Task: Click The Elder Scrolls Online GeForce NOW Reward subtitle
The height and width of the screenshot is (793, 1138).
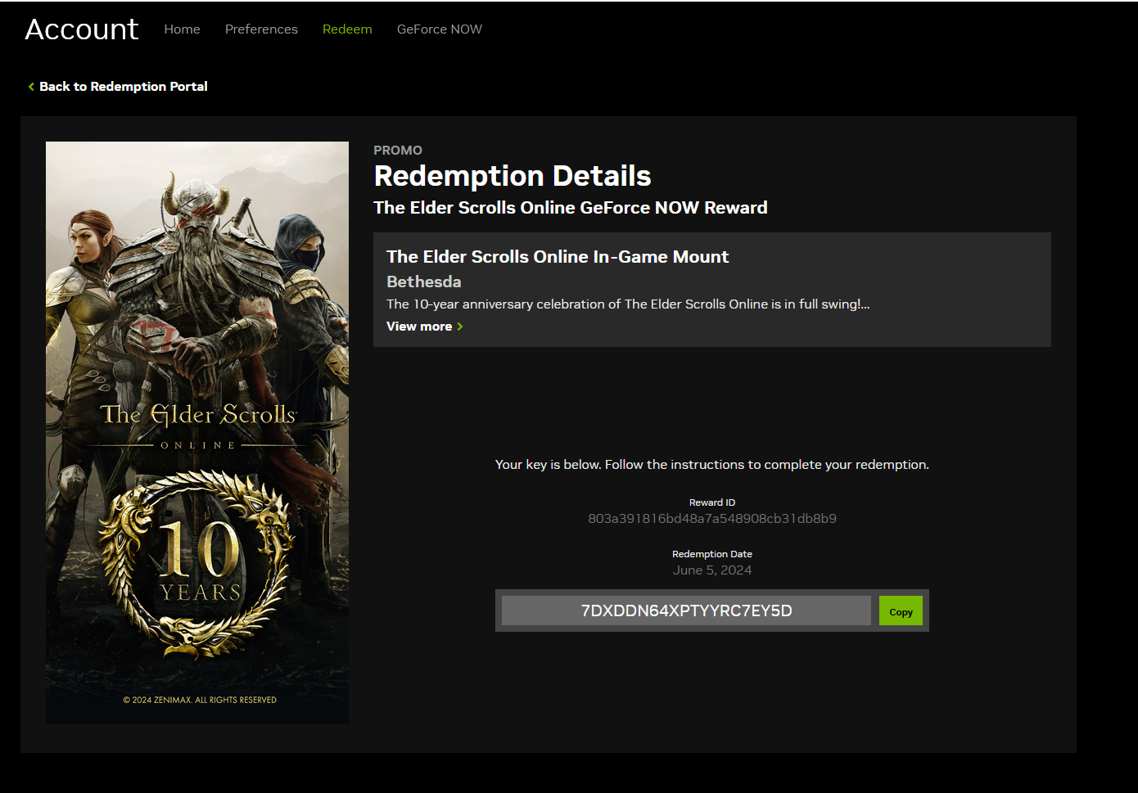Action: 571,208
